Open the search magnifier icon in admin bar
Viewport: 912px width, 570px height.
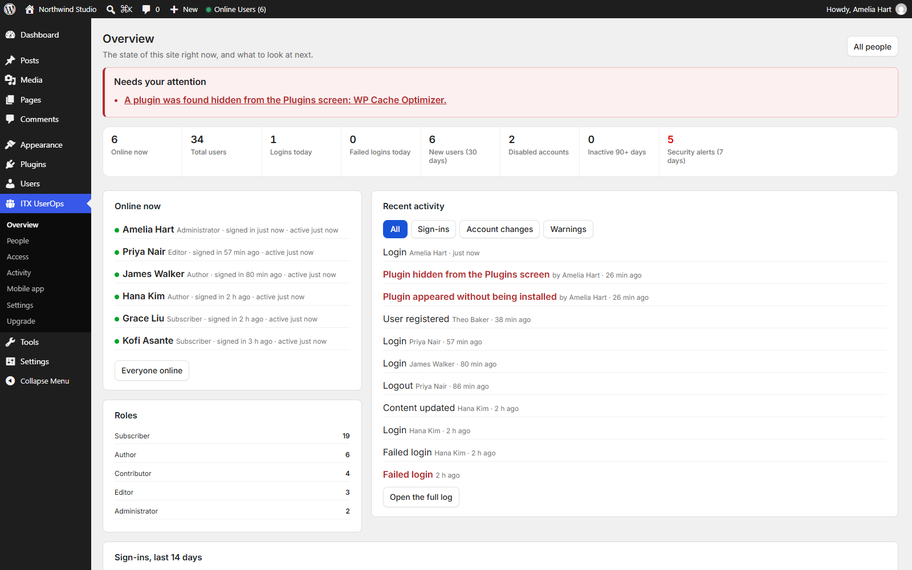(x=111, y=9)
